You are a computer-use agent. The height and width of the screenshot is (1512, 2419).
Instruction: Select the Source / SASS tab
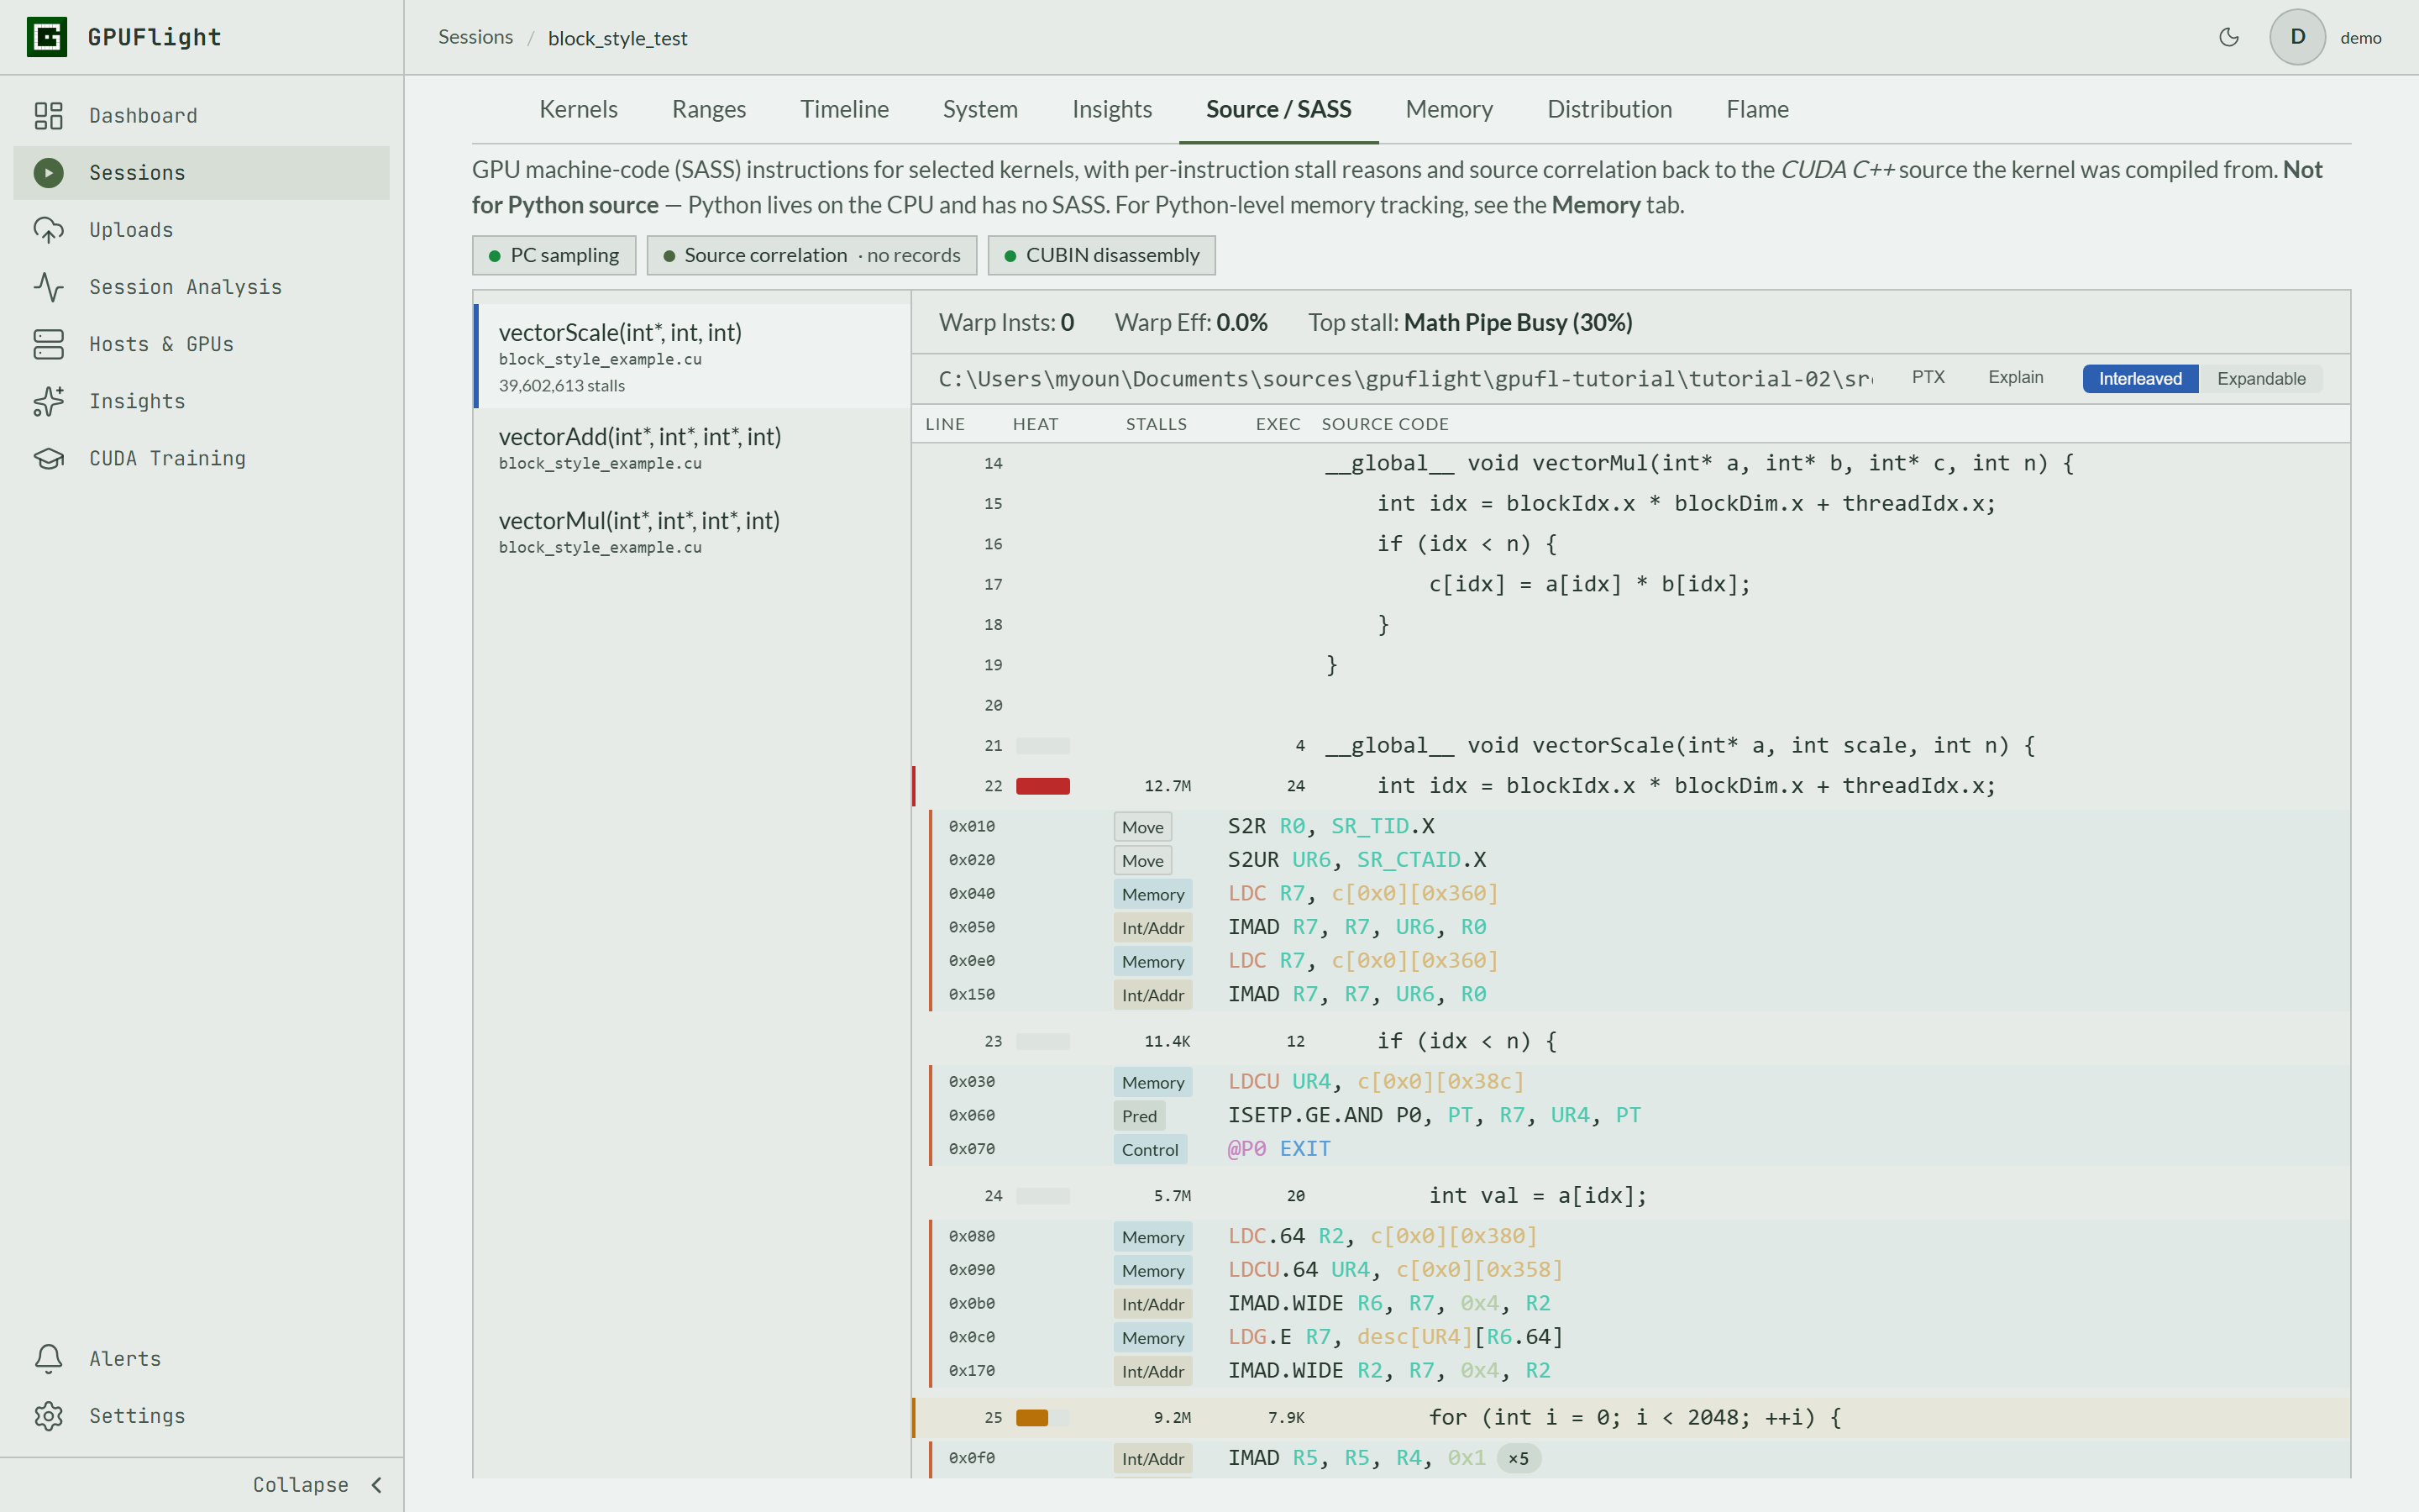[1278, 109]
